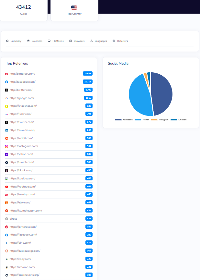Screen dimensions: 200x280
Task: Click the https://ebay.com/ row text
Action: (20, 259)
